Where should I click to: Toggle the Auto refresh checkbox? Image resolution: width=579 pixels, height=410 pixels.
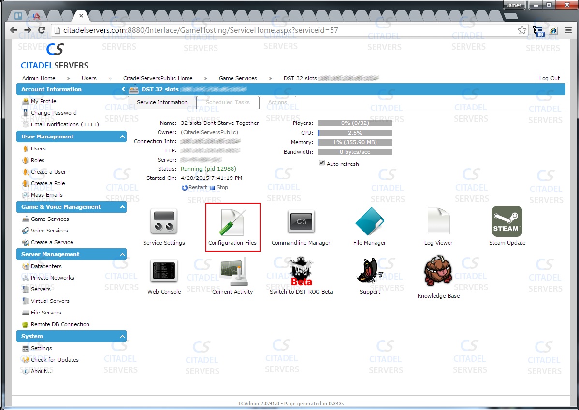322,164
